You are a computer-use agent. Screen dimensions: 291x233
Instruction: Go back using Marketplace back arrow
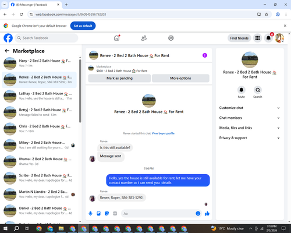tap(7, 51)
